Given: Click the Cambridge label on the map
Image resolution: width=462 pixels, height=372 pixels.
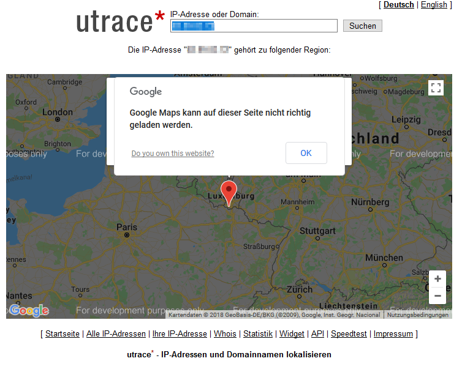Looking at the screenshot, I should [x=64, y=82].
